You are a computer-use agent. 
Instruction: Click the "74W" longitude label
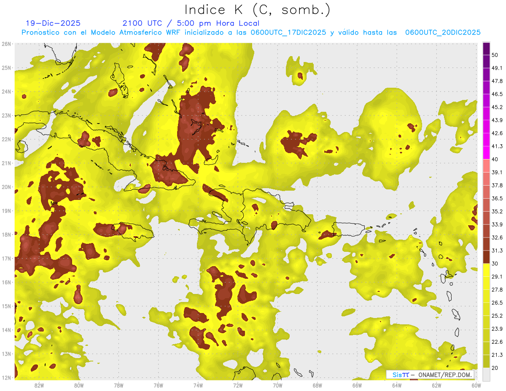[x=198, y=385]
